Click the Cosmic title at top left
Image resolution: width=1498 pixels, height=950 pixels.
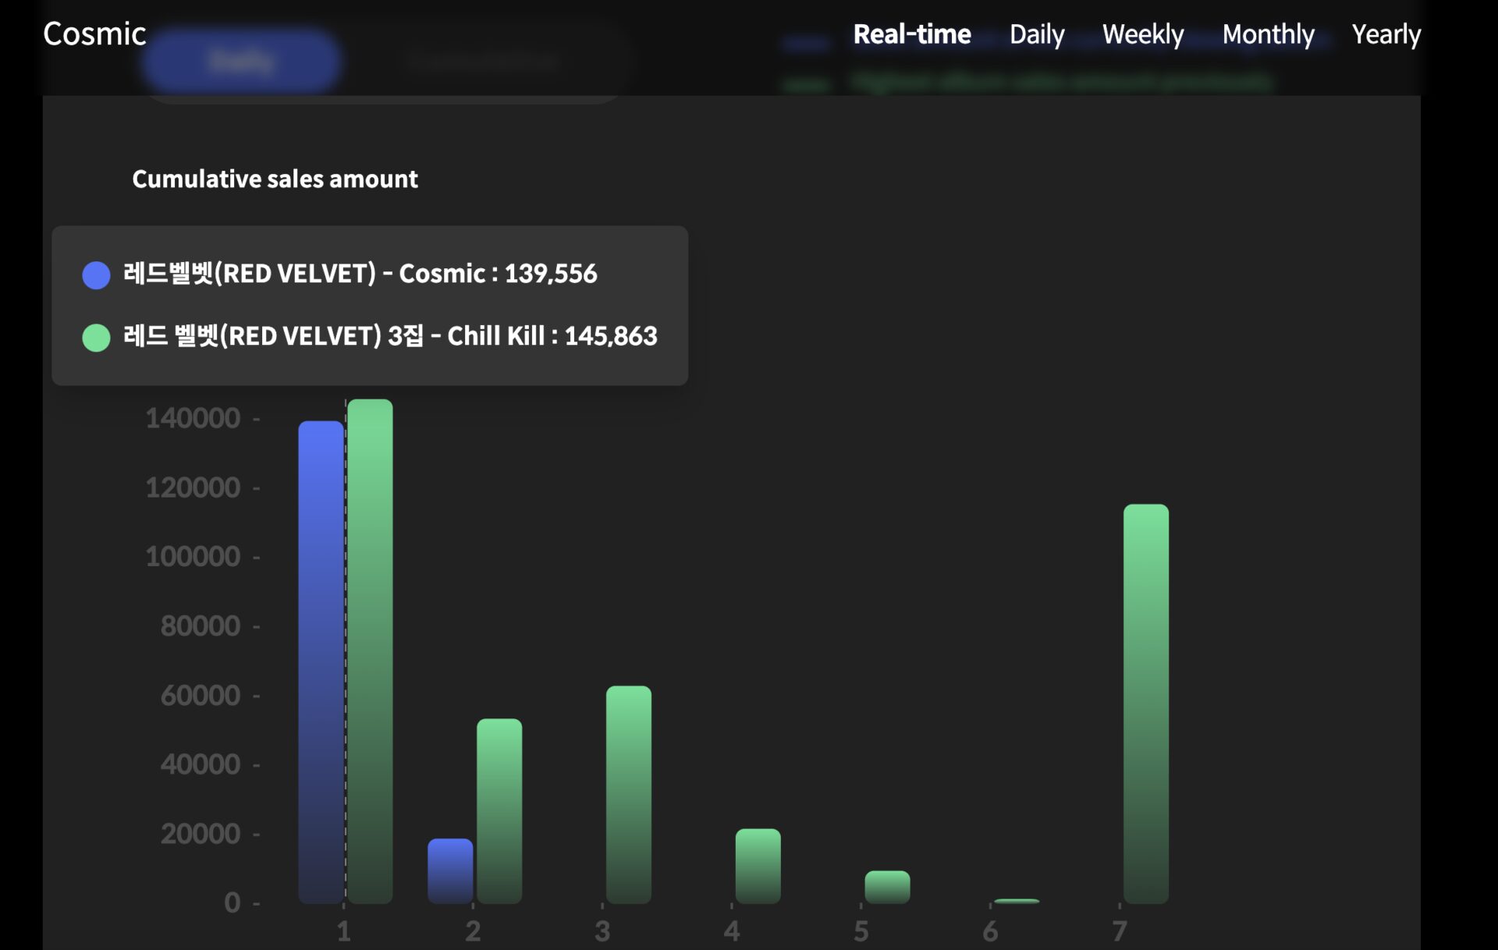94,34
